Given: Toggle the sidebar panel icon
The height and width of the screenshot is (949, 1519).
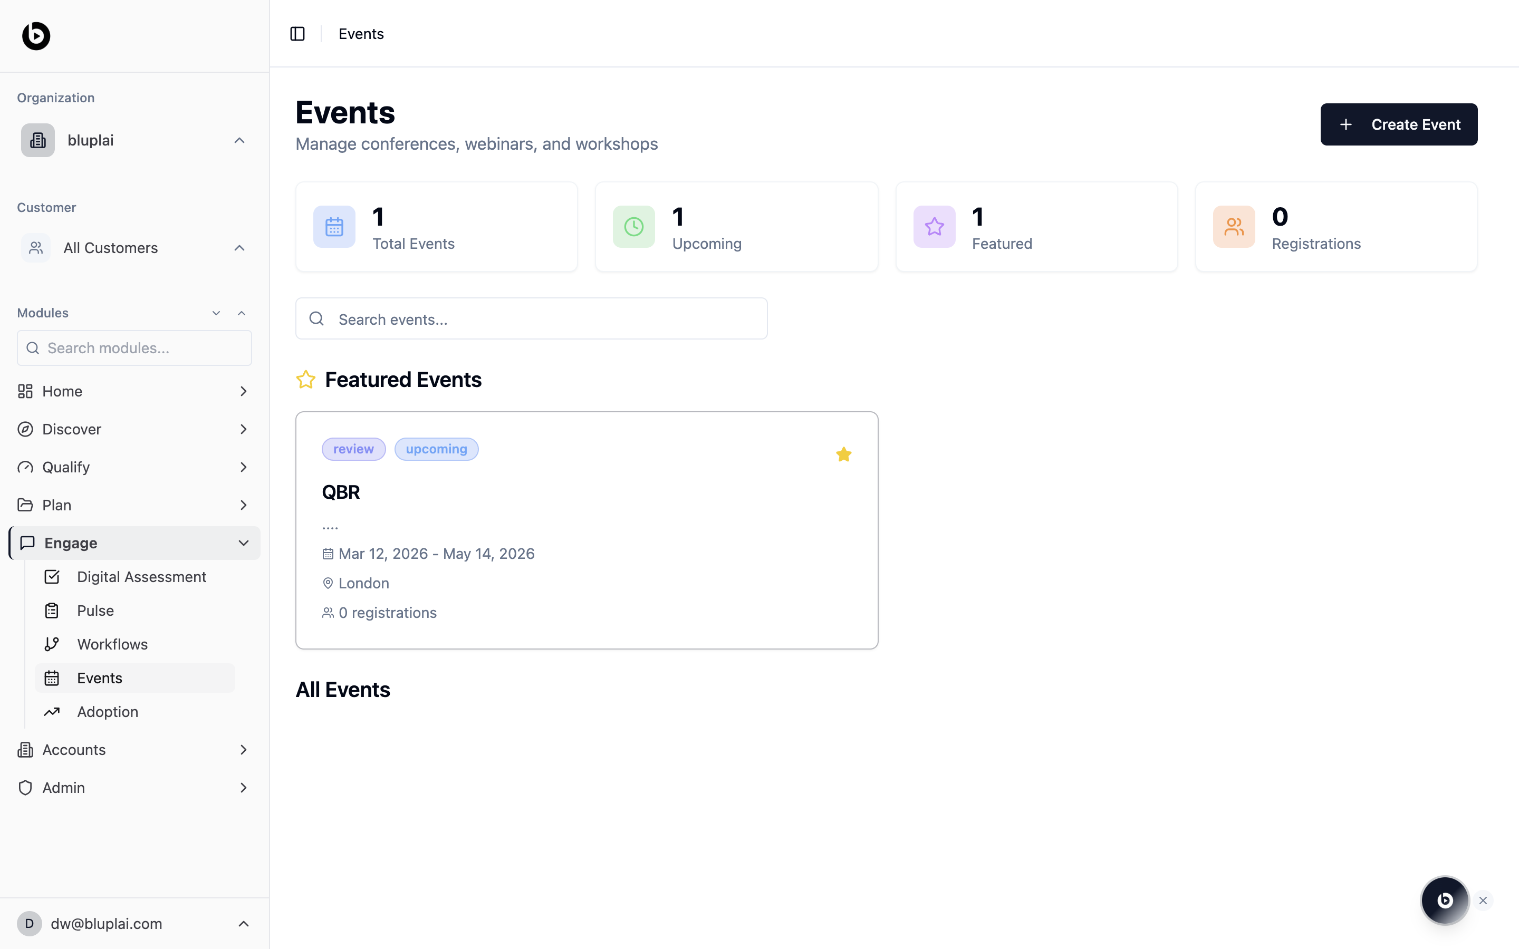Looking at the screenshot, I should click(297, 34).
